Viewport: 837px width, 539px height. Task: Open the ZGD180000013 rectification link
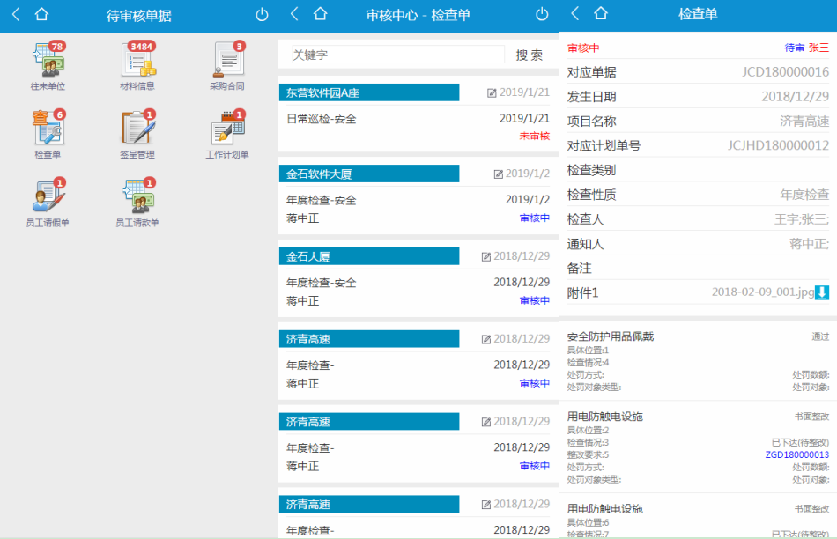pos(797,454)
